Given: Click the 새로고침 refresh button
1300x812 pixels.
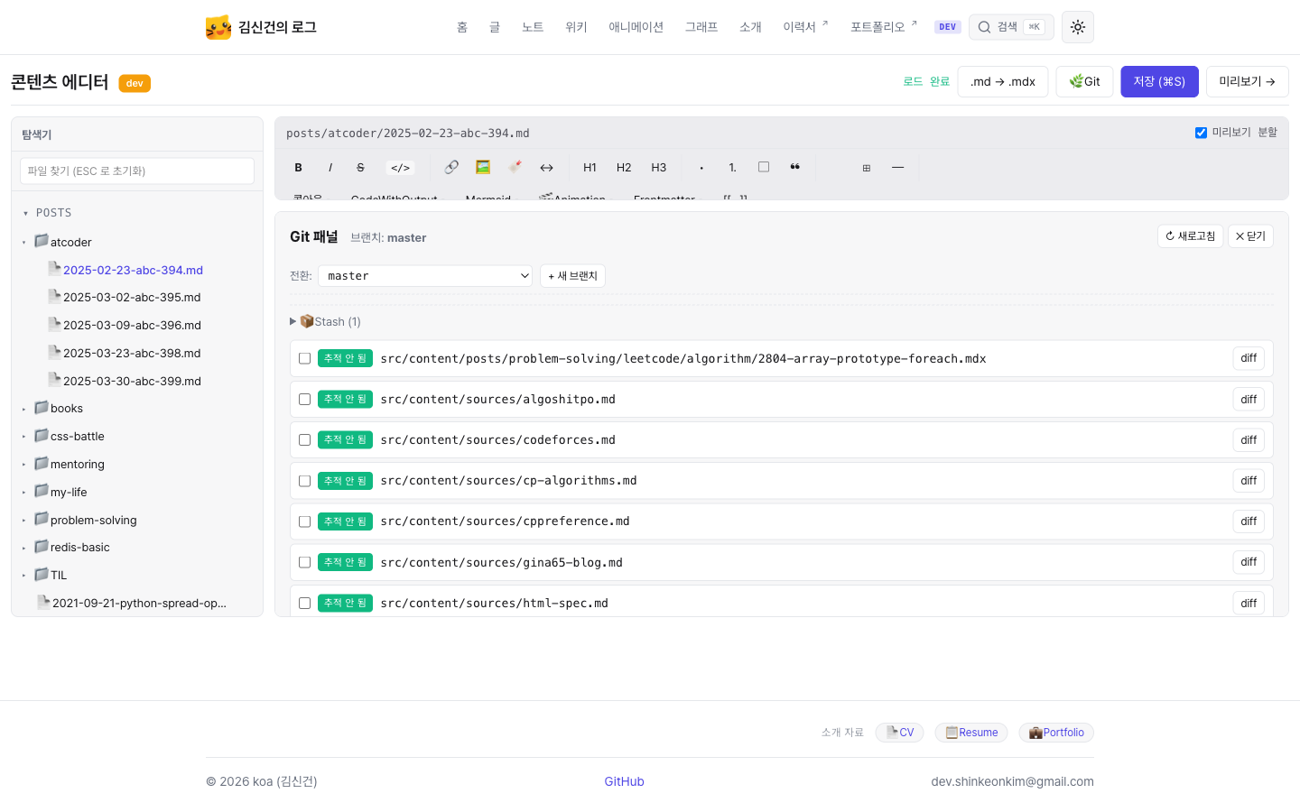Looking at the screenshot, I should (x=1190, y=236).
